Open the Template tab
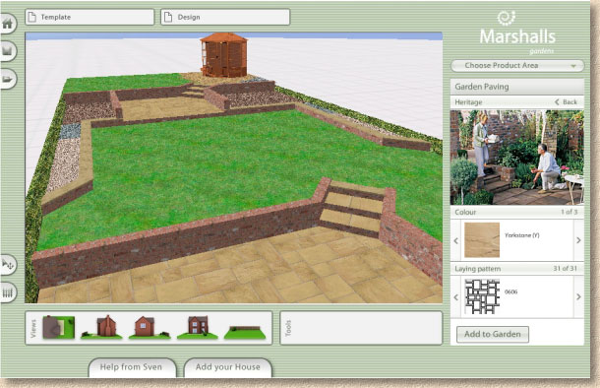Viewport: 600px width, 388px height. [90, 18]
